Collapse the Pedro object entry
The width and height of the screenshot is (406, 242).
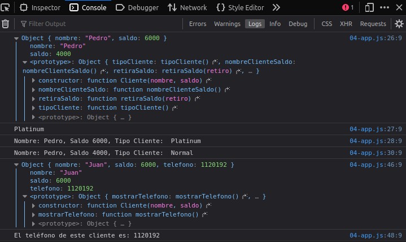[x=16, y=38]
